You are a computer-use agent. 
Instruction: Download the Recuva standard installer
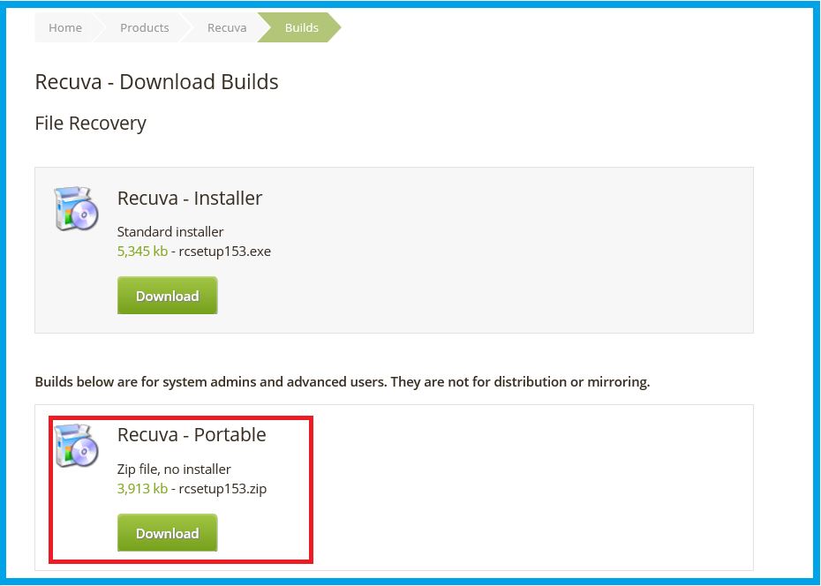tap(168, 296)
